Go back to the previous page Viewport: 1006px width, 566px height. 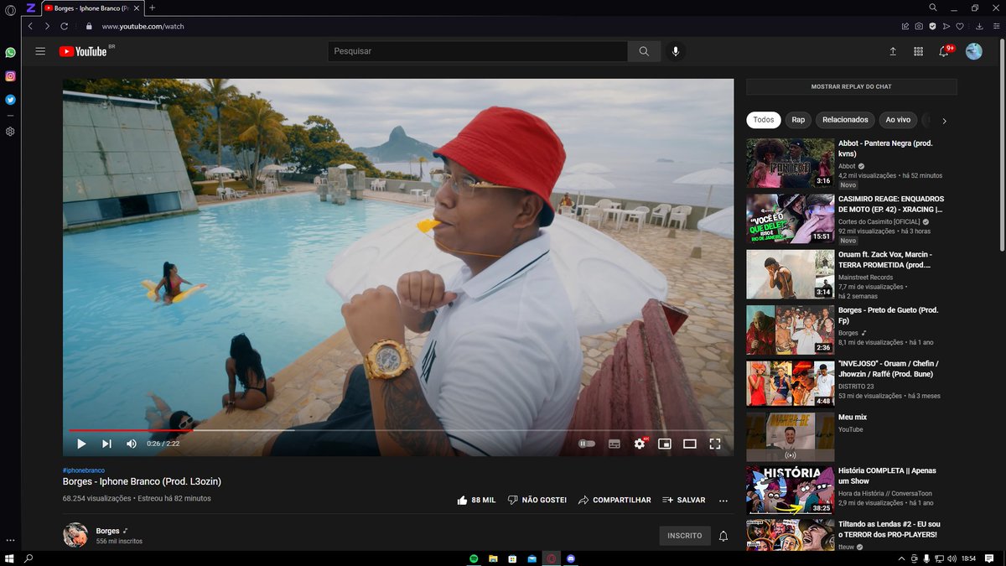point(30,26)
